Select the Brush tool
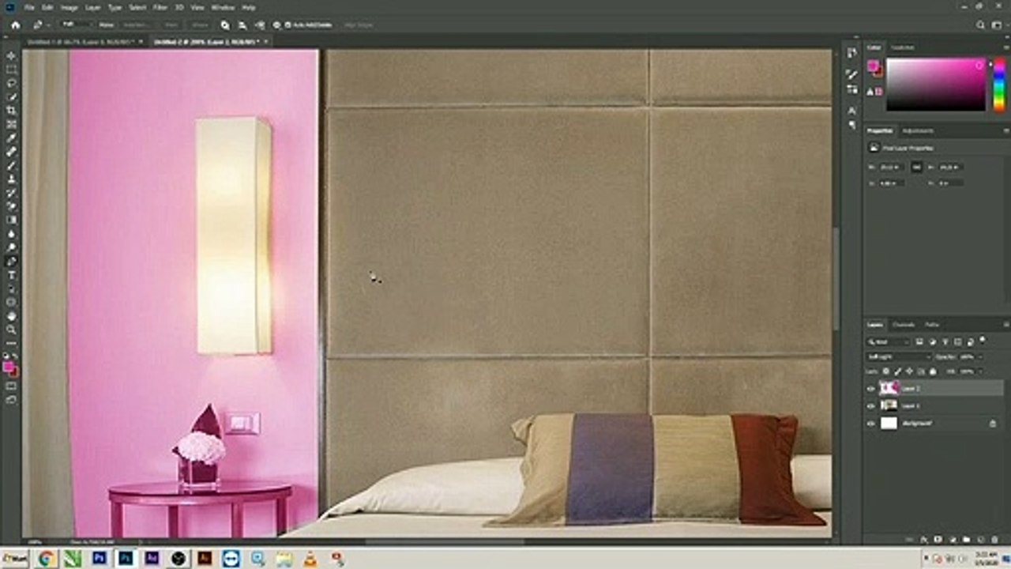1011x569 pixels. tap(11, 165)
